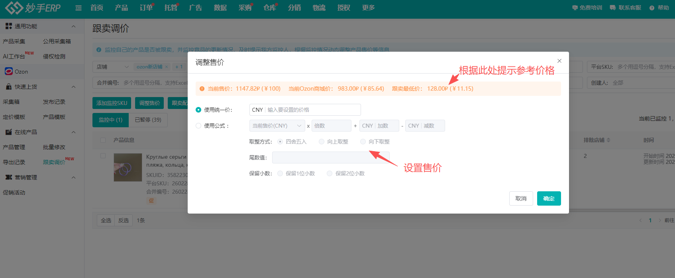
Task: Click the 通用功能 grid icon
Action: [x=8, y=26]
